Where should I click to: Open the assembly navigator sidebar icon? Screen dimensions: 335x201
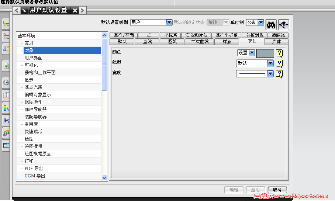coord(6,24)
